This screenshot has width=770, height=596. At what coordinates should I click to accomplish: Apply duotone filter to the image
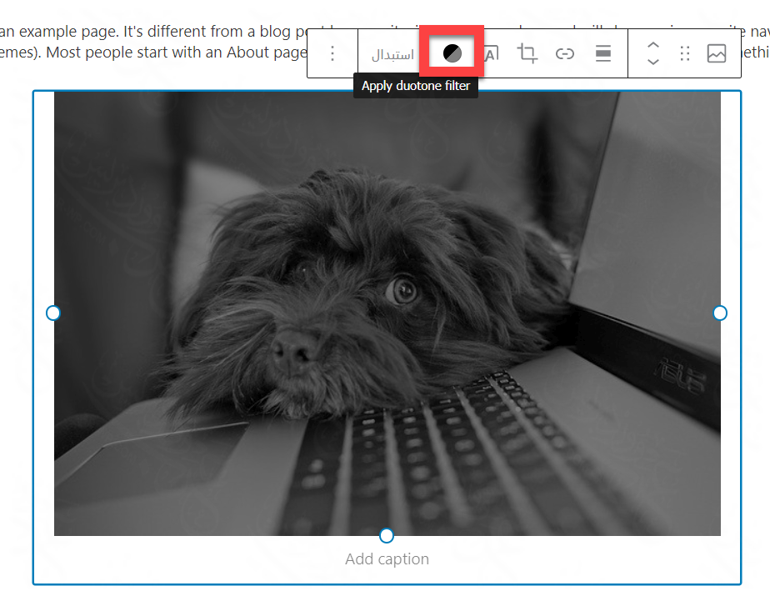click(x=452, y=53)
